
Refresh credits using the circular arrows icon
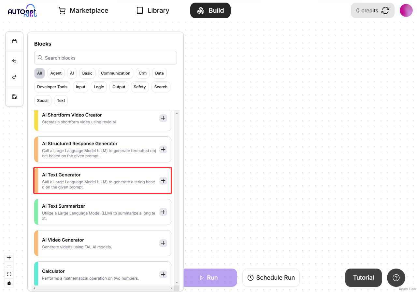(385, 10)
